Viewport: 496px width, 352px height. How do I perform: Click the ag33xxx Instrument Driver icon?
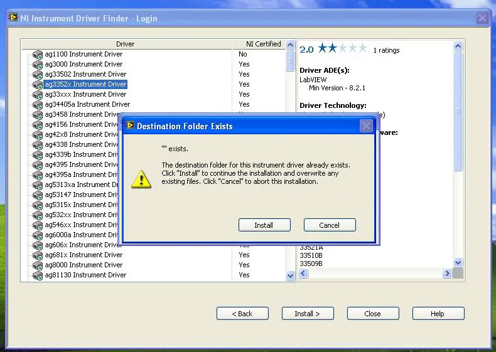[x=38, y=95]
